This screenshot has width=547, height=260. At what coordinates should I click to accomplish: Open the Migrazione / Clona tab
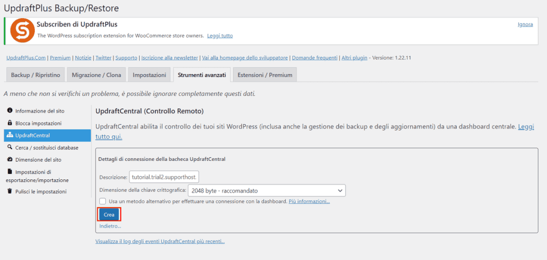click(x=96, y=75)
